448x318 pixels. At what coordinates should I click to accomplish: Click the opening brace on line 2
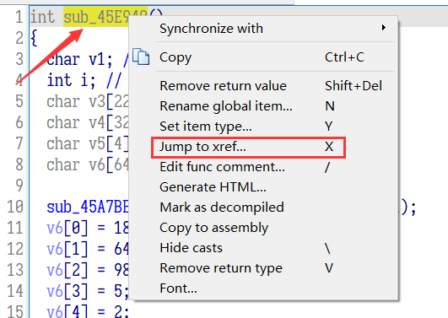[x=34, y=38]
